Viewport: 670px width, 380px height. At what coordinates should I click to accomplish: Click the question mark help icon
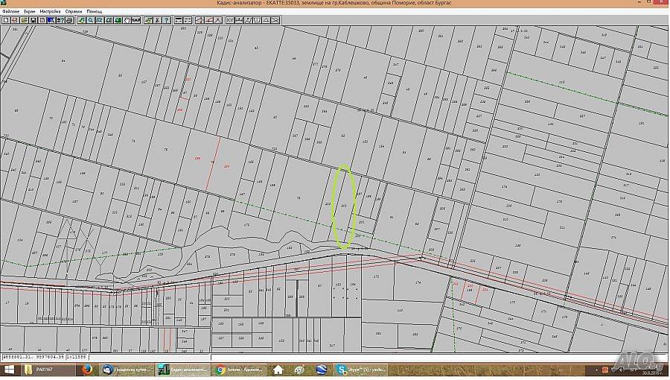(166, 20)
